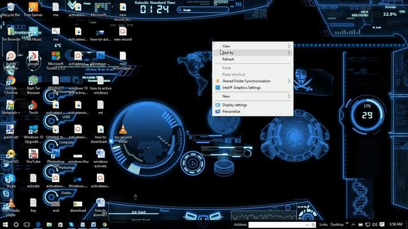Click the Paste shortcut menu entry
This screenshot has height=229, width=408.
(253, 74)
